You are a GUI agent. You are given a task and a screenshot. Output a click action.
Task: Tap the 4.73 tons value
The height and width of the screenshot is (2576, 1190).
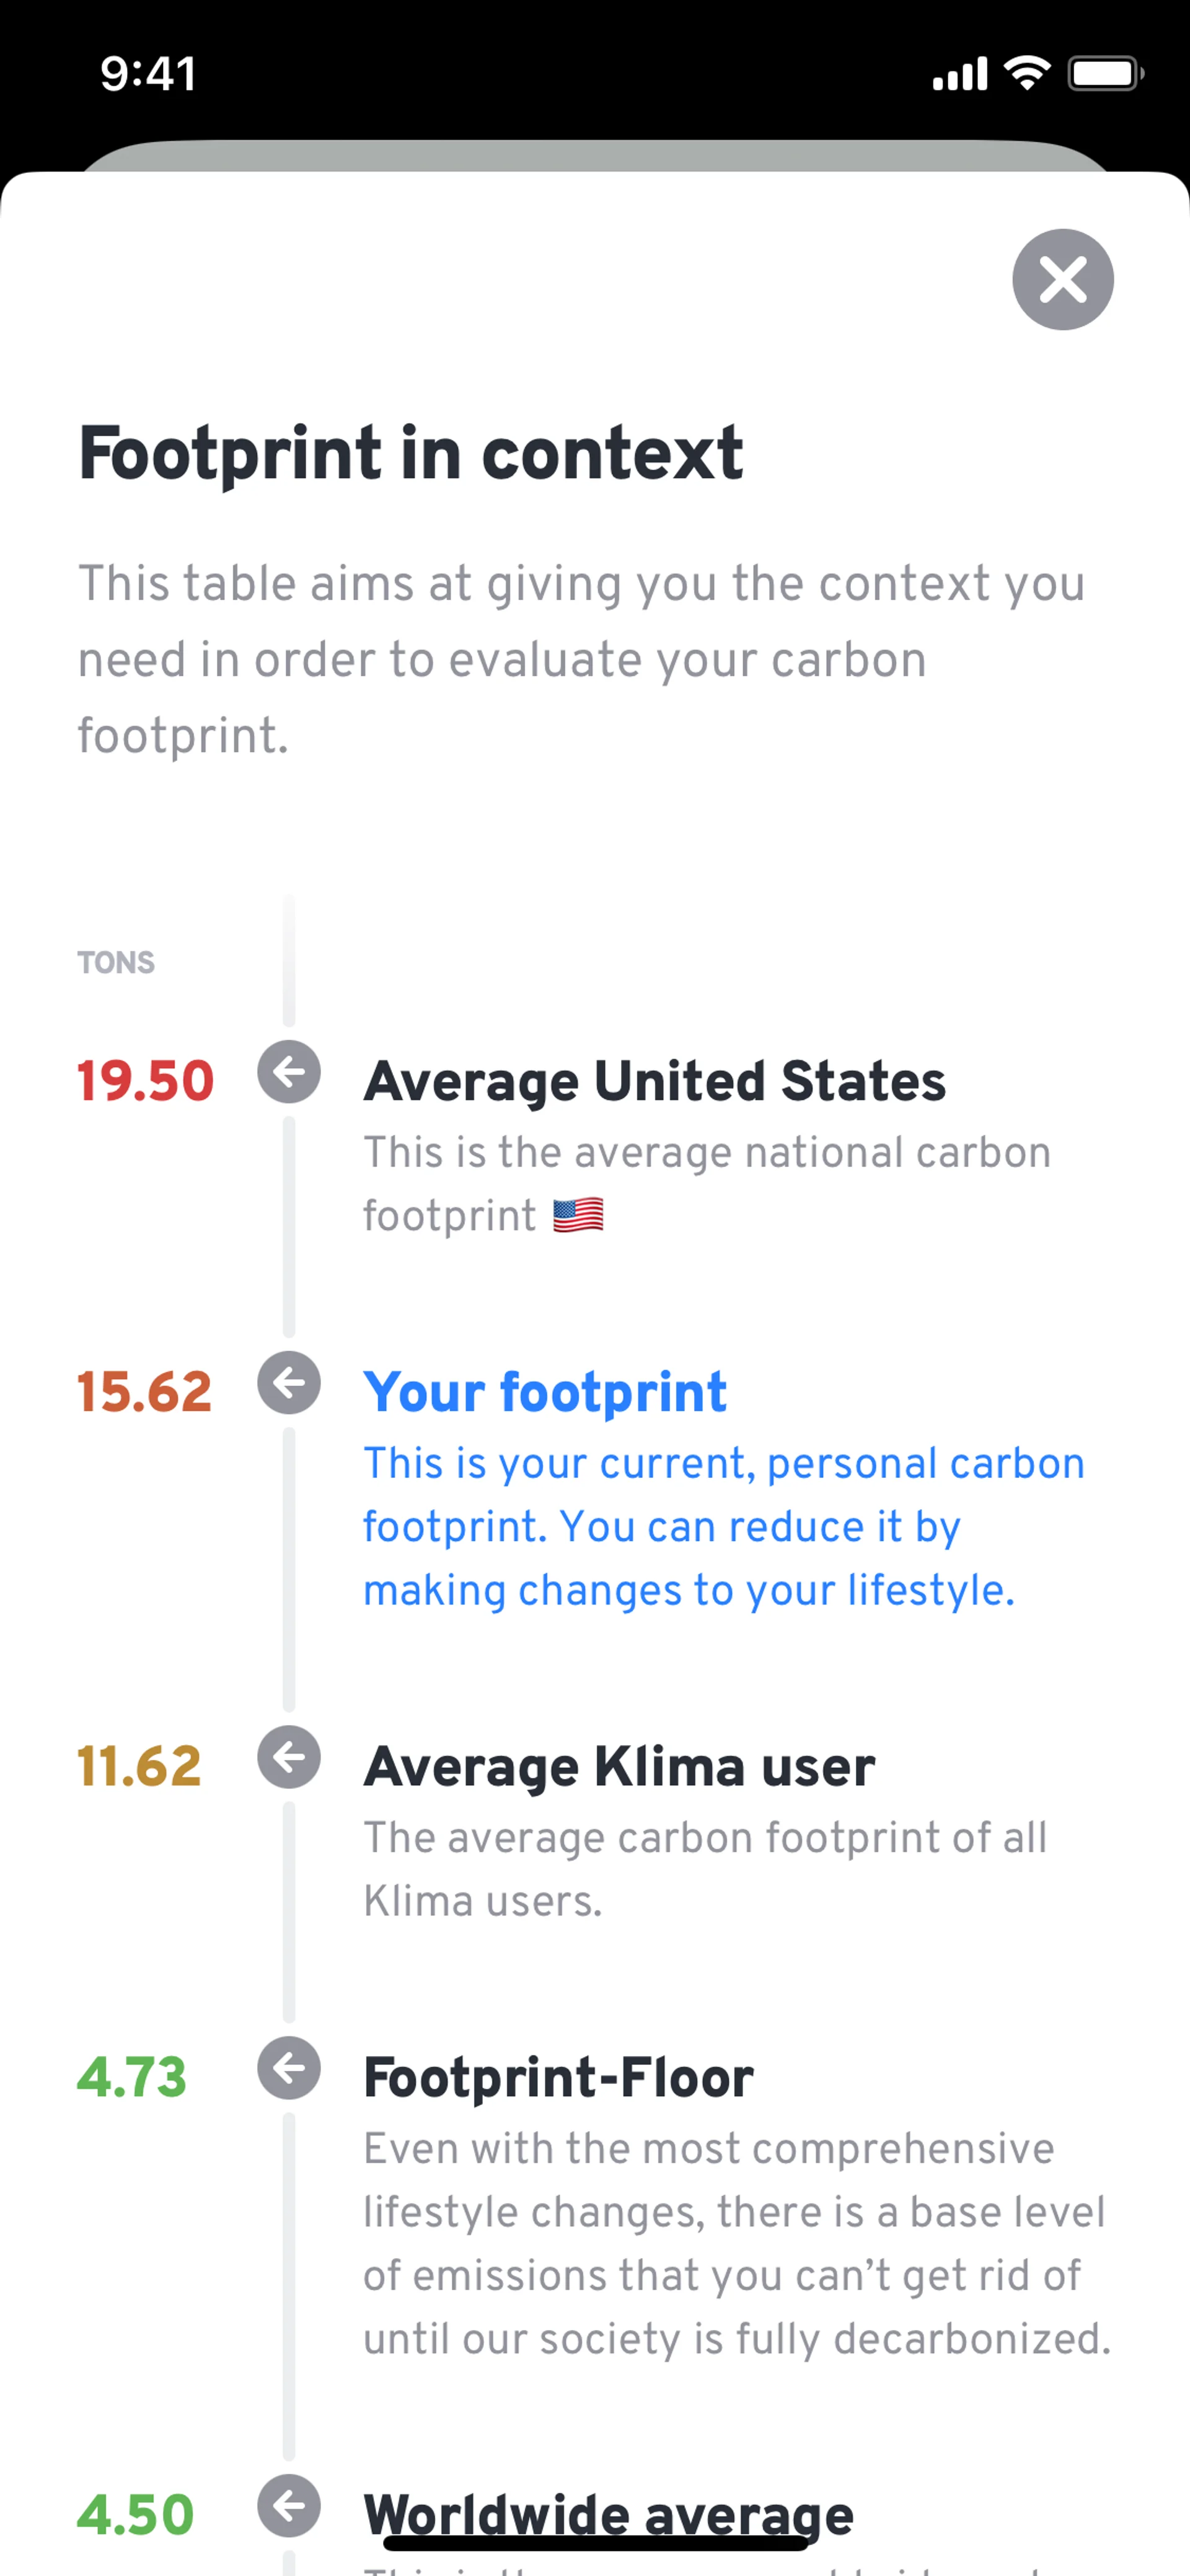(x=132, y=2077)
